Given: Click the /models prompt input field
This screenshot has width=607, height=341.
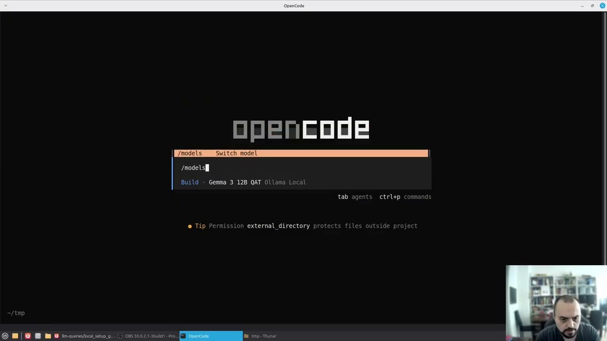Looking at the screenshot, I should pyautogui.click(x=302, y=168).
